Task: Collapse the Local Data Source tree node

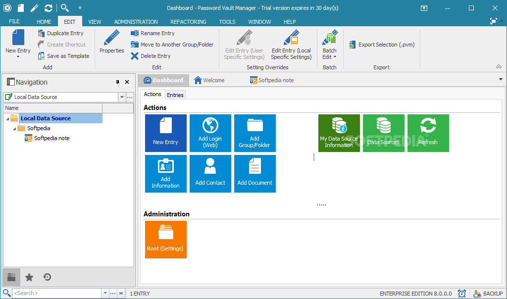Action: click(7, 119)
